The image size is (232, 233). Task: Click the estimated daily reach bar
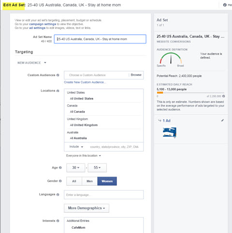(x=190, y=93)
